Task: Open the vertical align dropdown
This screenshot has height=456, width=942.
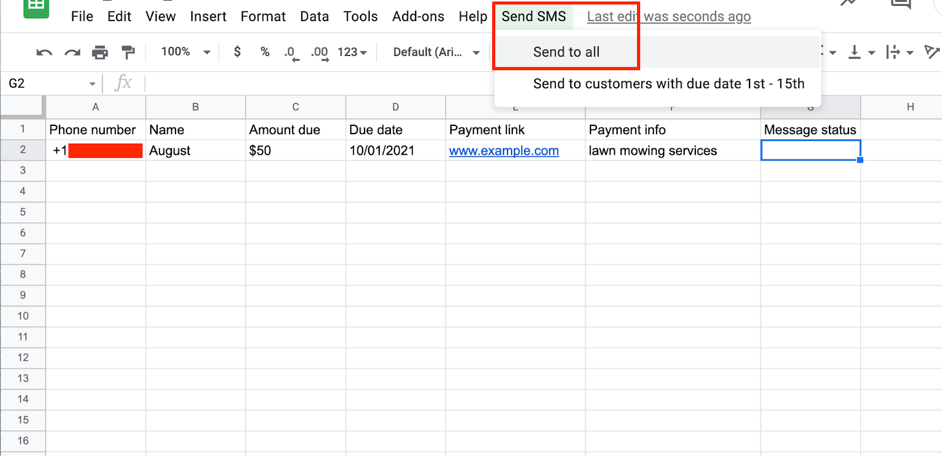Action: pos(861,52)
